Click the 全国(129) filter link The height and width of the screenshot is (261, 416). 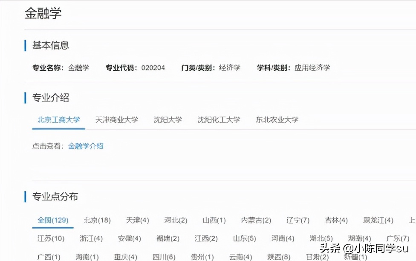52,221
